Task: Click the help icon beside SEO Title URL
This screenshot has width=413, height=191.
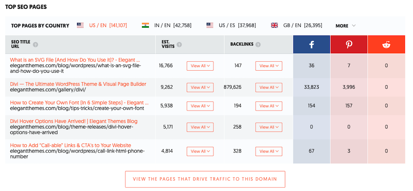Action: pyautogui.click(x=36, y=44)
